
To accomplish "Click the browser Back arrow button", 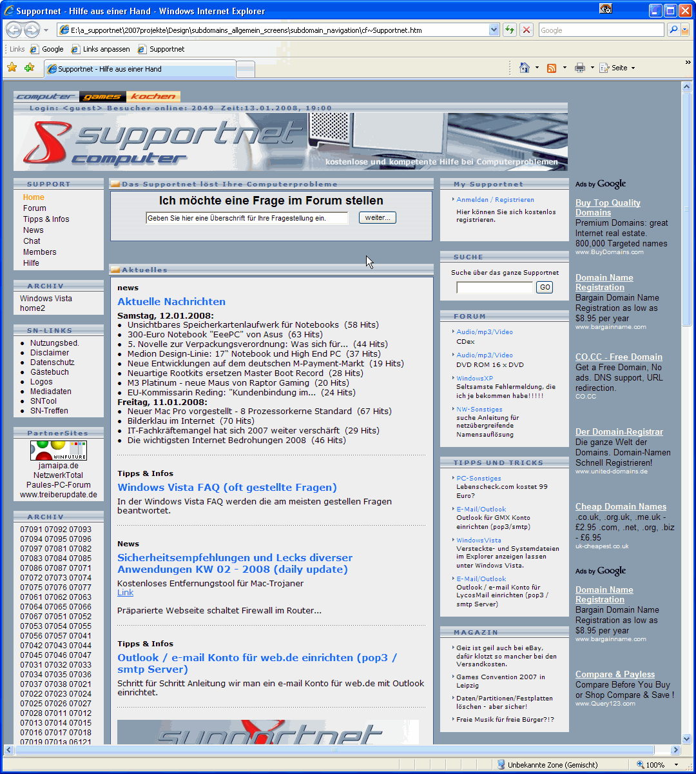I will (x=14, y=30).
